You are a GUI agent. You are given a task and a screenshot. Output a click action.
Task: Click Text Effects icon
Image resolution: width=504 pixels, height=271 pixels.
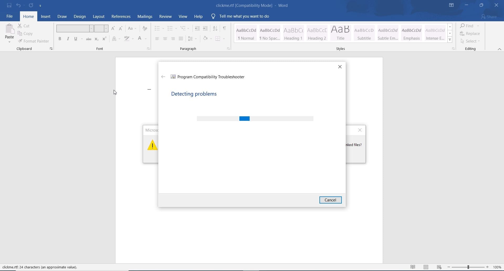pos(114,39)
